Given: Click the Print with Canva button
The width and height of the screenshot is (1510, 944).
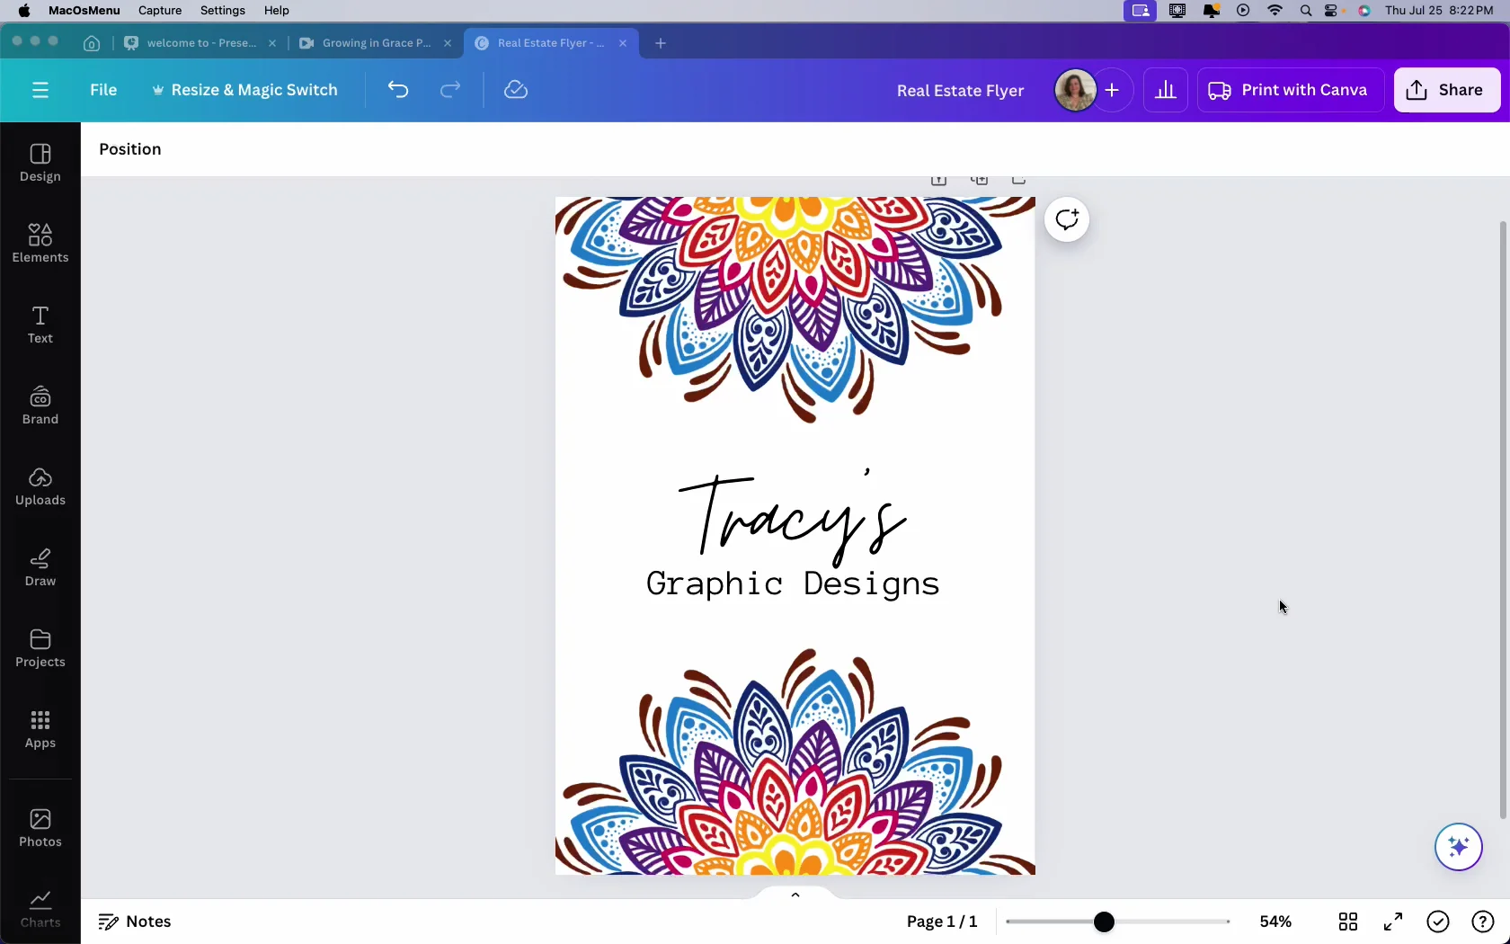Looking at the screenshot, I should coord(1289,90).
